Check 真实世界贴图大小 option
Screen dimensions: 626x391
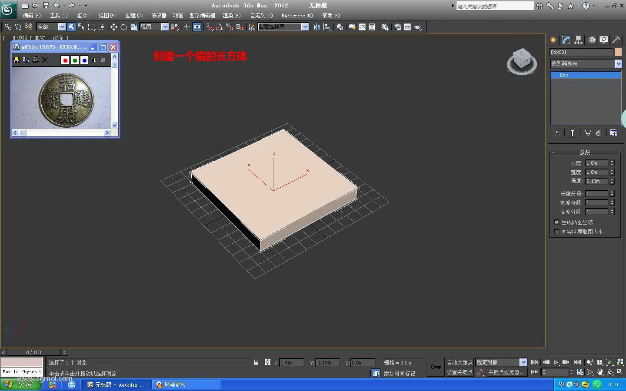pyautogui.click(x=556, y=232)
